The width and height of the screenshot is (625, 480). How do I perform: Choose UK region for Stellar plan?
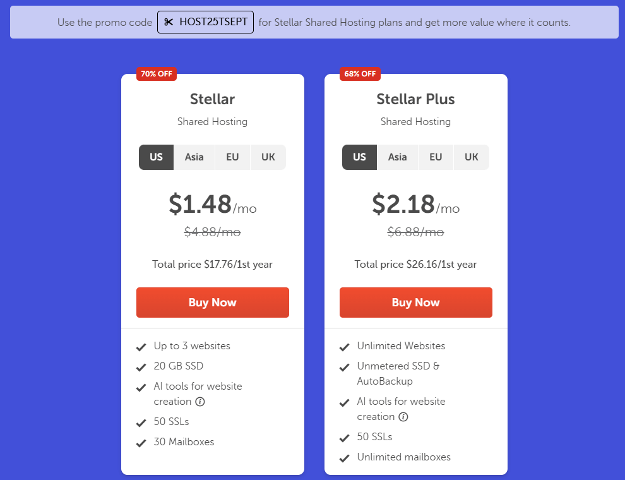[x=268, y=157]
